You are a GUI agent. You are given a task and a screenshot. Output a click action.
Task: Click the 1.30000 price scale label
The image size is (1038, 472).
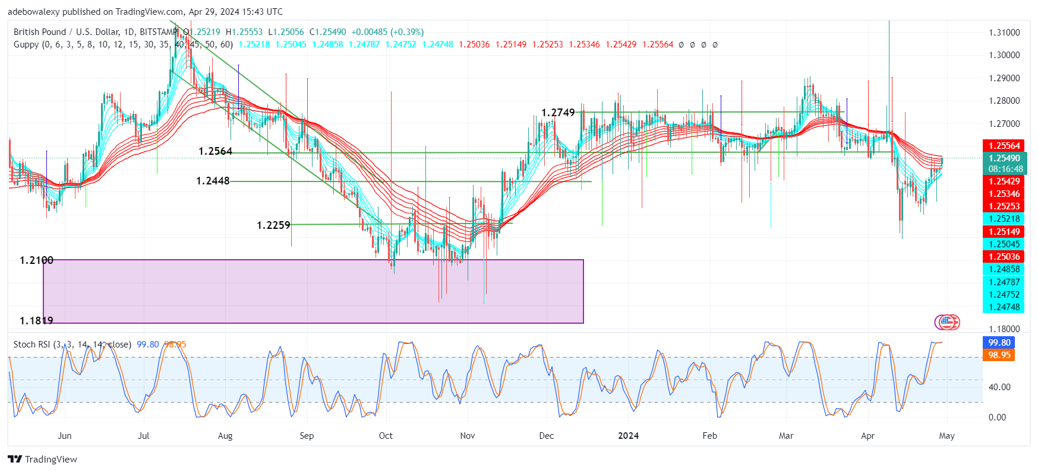point(1004,55)
